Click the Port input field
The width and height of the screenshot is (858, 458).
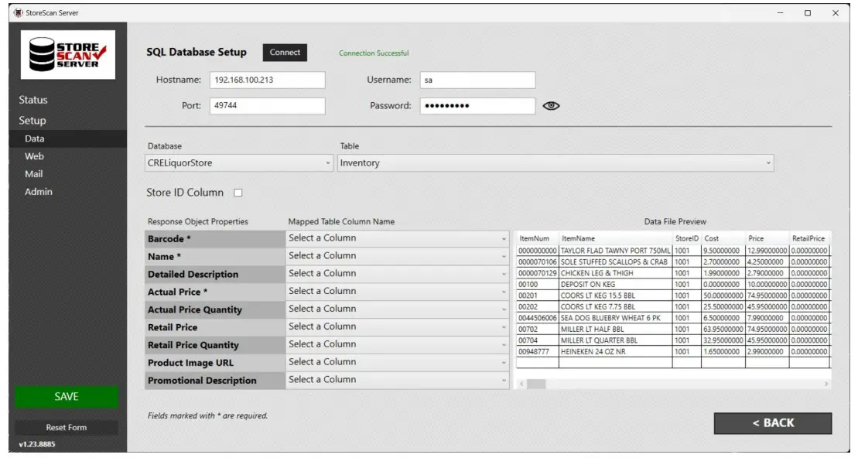pos(267,106)
